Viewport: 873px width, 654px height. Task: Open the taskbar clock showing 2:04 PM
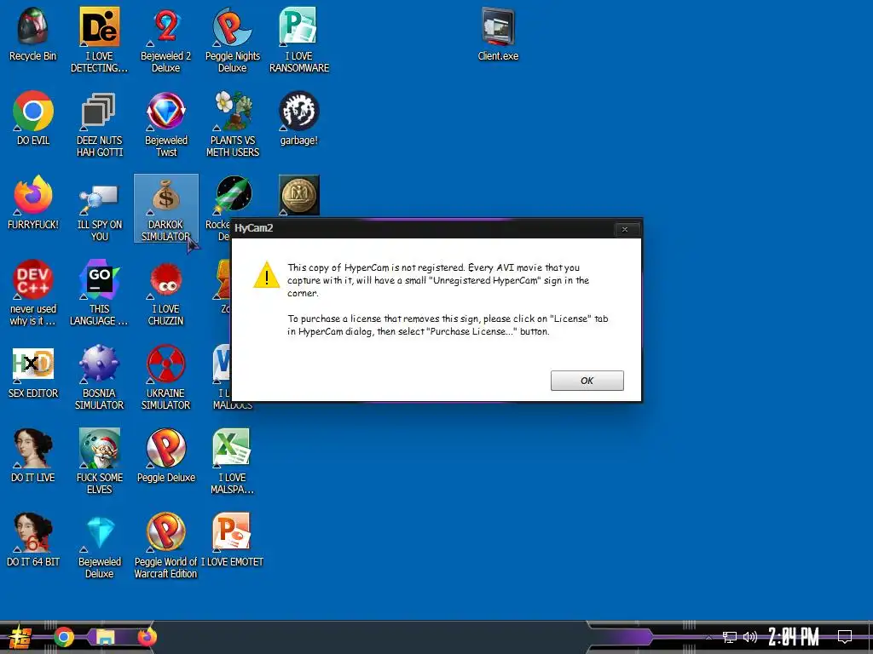pyautogui.click(x=794, y=637)
